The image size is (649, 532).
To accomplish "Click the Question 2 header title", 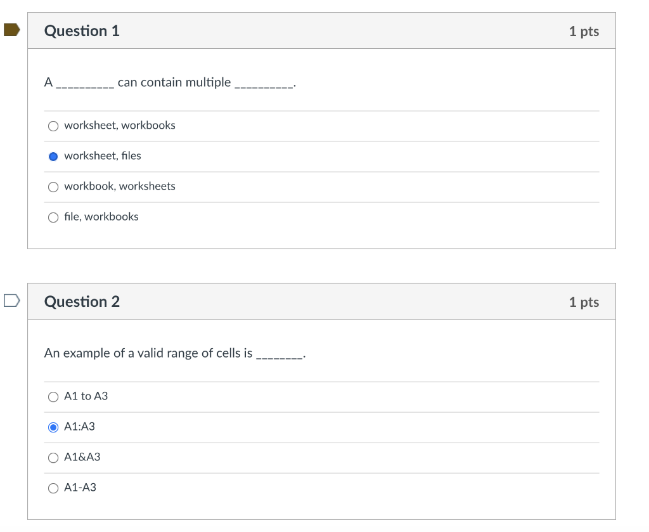I will click(x=82, y=302).
